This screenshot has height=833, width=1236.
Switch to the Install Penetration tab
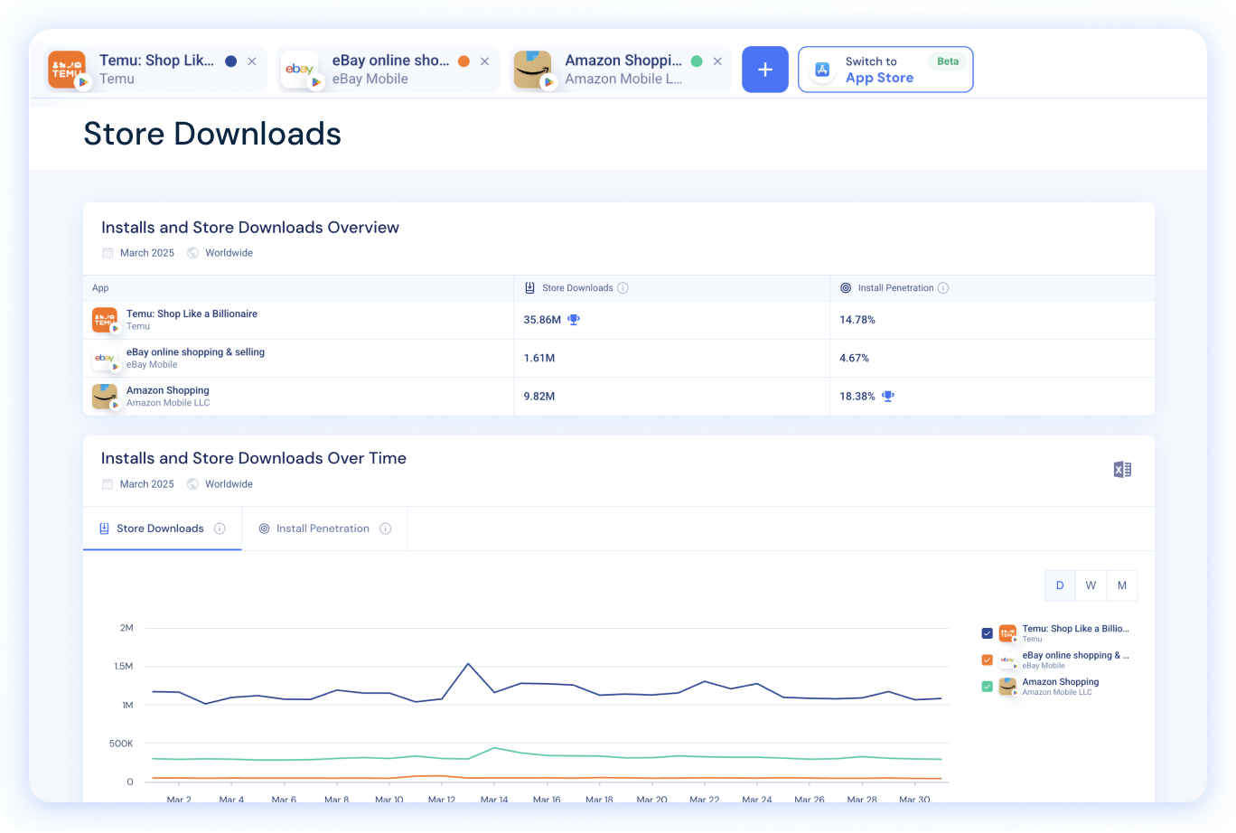(323, 528)
